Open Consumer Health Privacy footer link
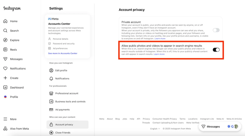This screenshot has height=136, width=245. click(x=164, y=119)
